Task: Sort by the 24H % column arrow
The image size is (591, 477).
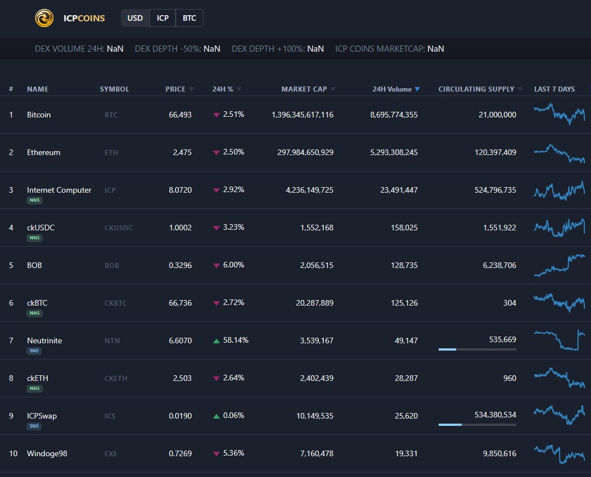Action: tap(239, 89)
